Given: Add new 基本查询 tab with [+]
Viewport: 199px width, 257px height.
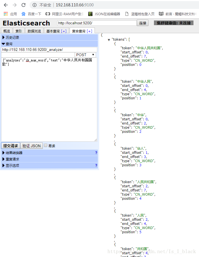Looking at the screenshot, I should (64, 31).
